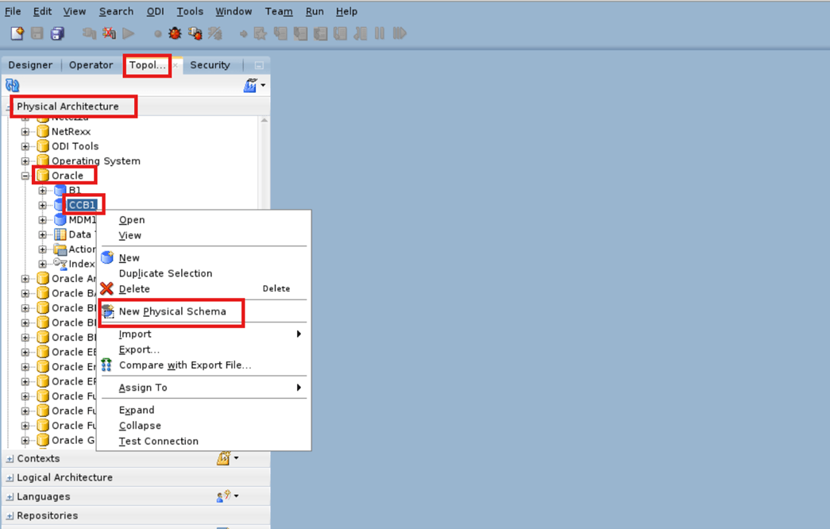Click the Save All icon
The height and width of the screenshot is (529, 830).
coord(56,33)
